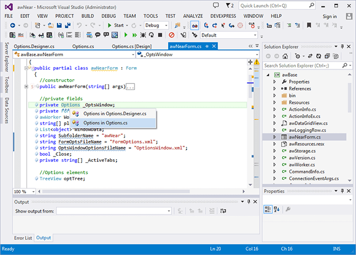Click the Save All toolbar icon
Viewport: 356px width, 255px height.
(x=67, y=25)
